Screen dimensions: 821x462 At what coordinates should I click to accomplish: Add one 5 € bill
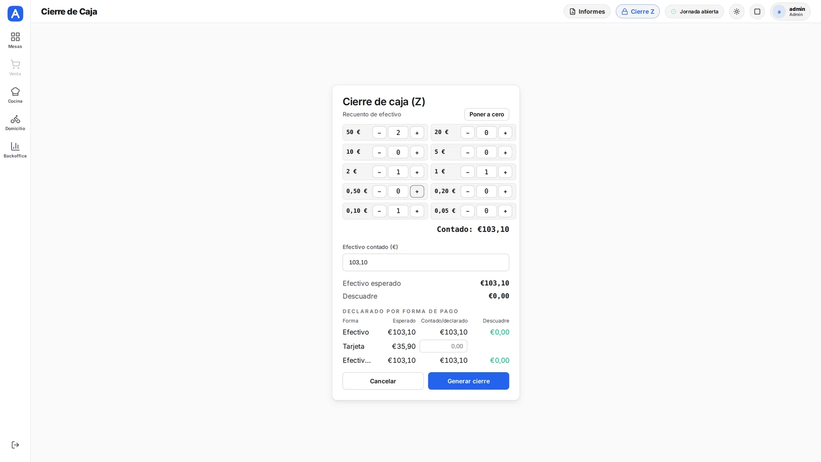click(505, 152)
